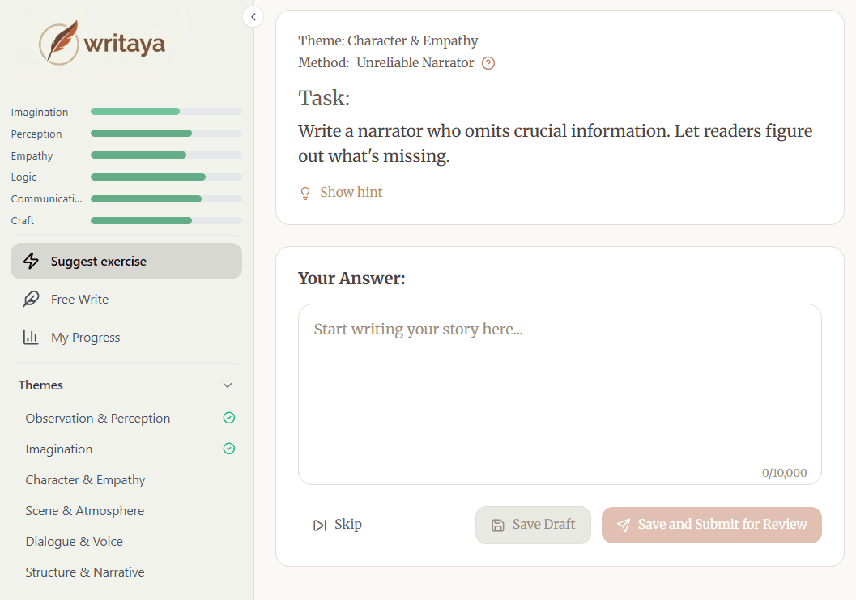Click inside the story writing text area
The width and height of the screenshot is (856, 600).
tap(559, 389)
